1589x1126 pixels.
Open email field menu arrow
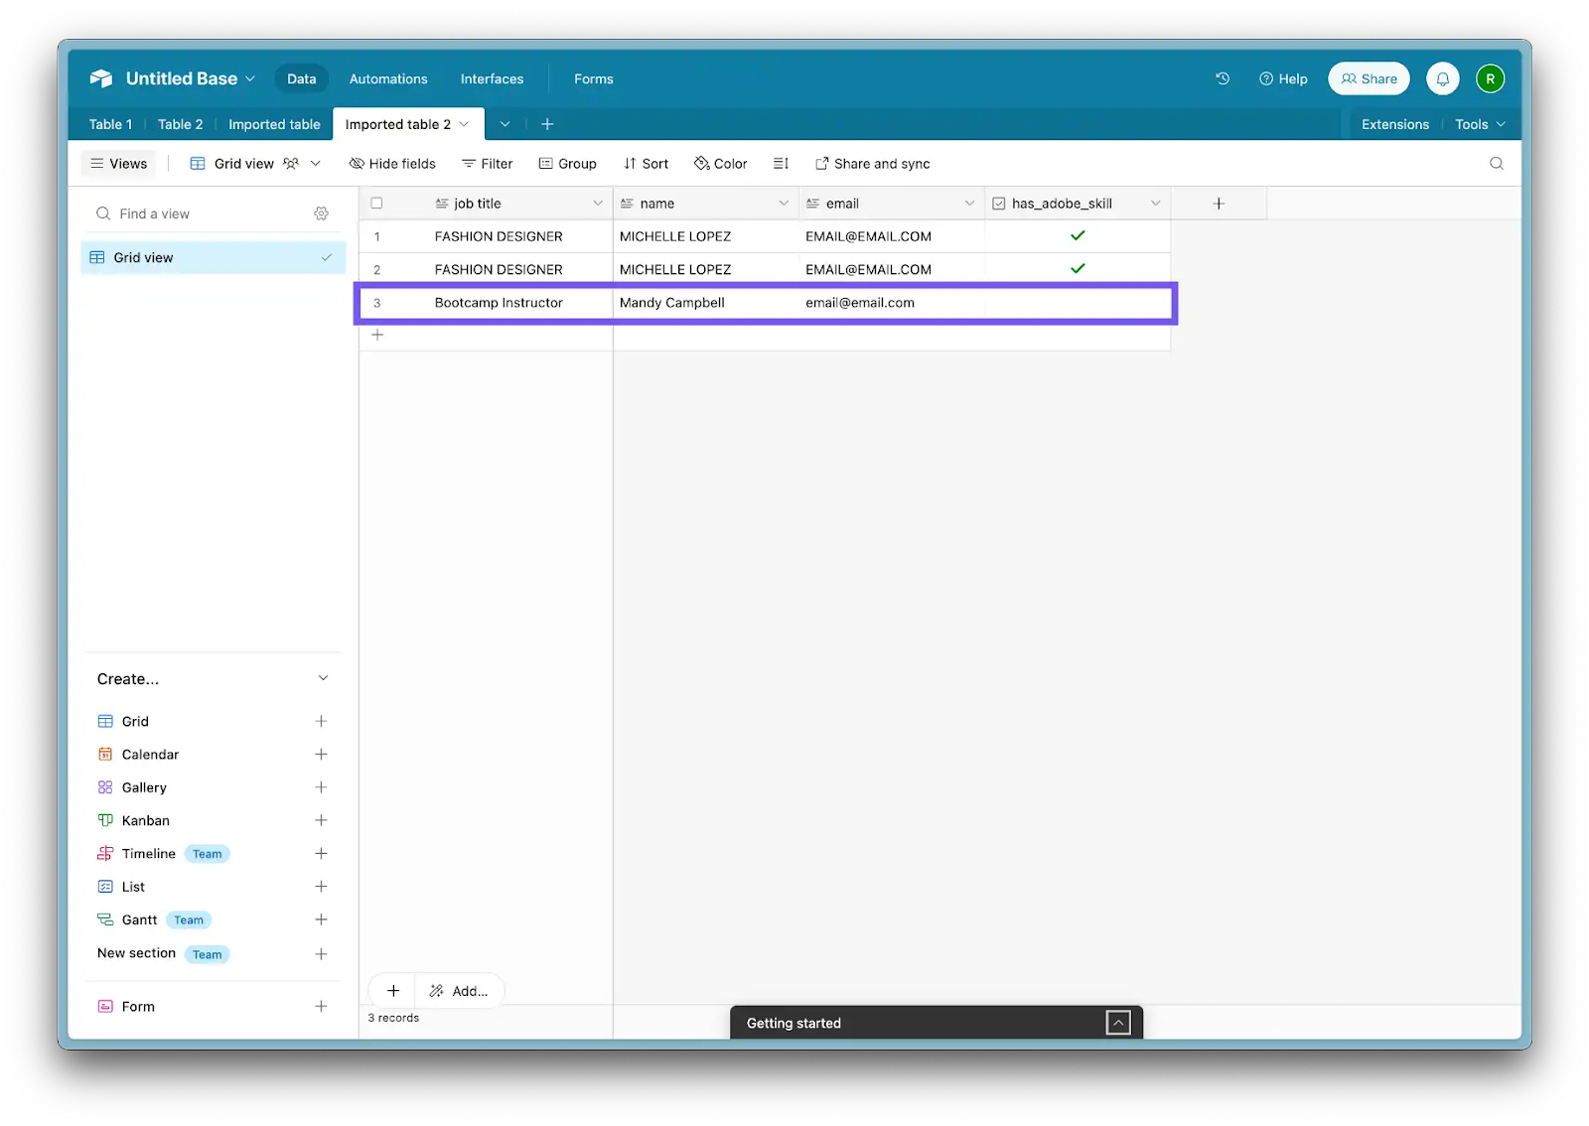(969, 204)
